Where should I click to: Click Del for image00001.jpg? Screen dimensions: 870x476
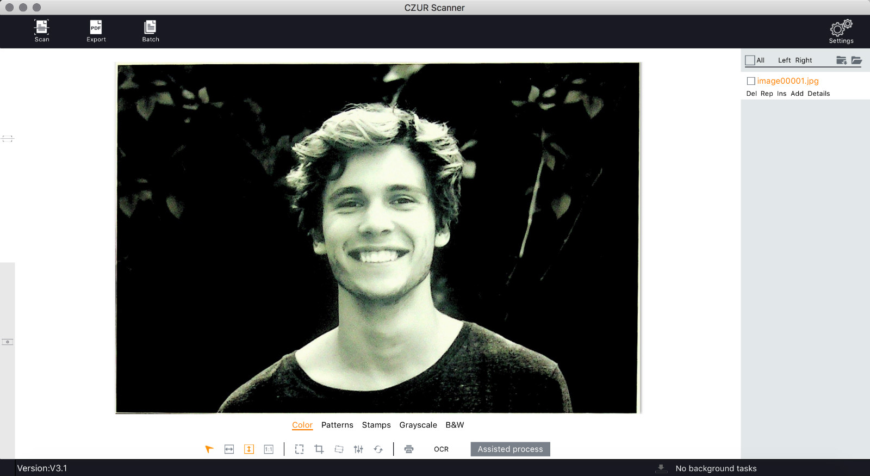coord(751,94)
